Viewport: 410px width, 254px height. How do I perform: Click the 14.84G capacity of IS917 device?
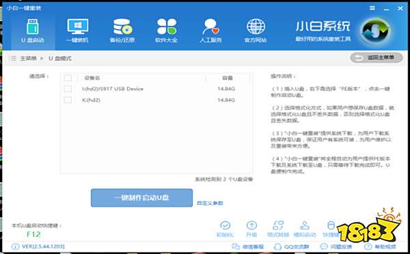tap(226, 89)
